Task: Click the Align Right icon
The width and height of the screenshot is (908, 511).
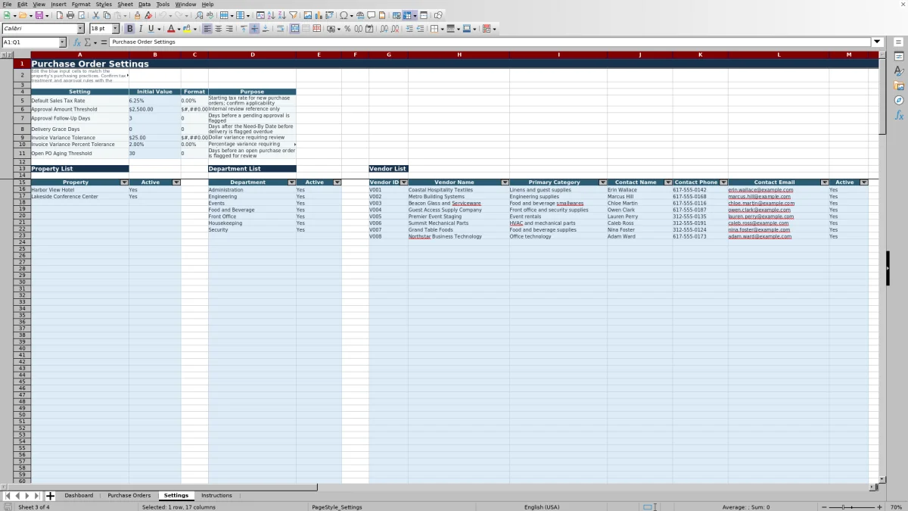Action: coord(229,29)
